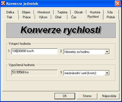Switch to the Délka tab
122x102 pixels.
coord(10,12)
